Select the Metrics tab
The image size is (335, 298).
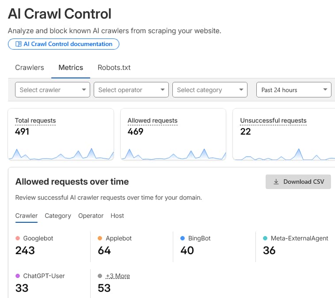click(x=71, y=68)
